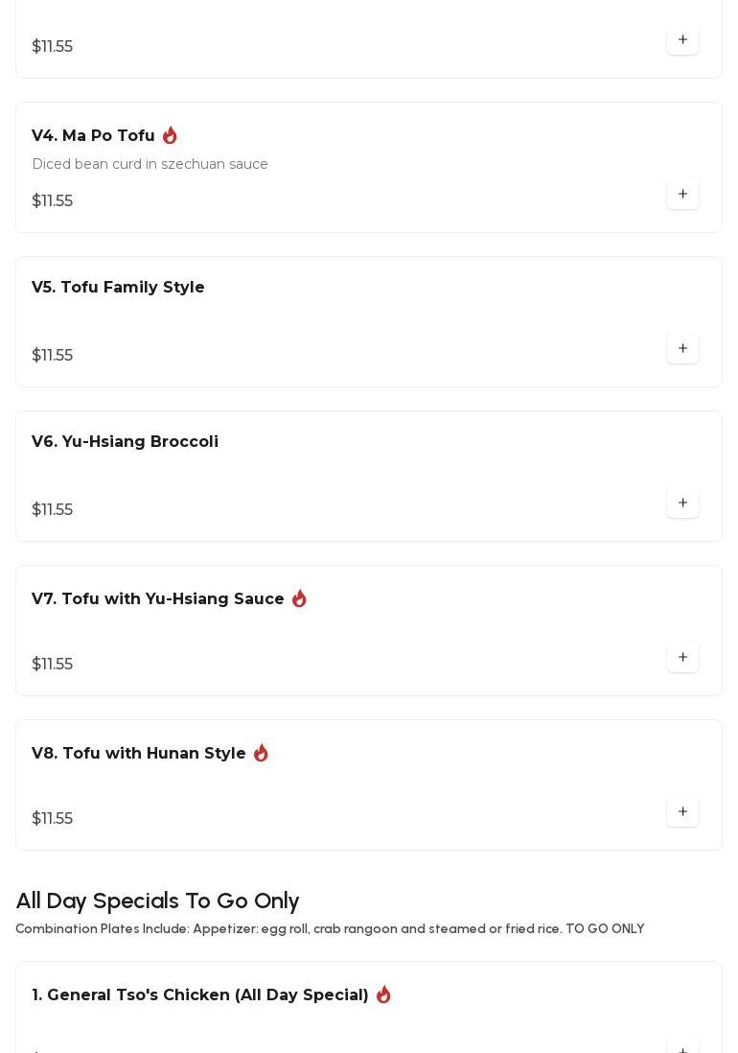The height and width of the screenshot is (1053, 738).
Task: Click Combination Plates Include description text
Action: (x=330, y=929)
